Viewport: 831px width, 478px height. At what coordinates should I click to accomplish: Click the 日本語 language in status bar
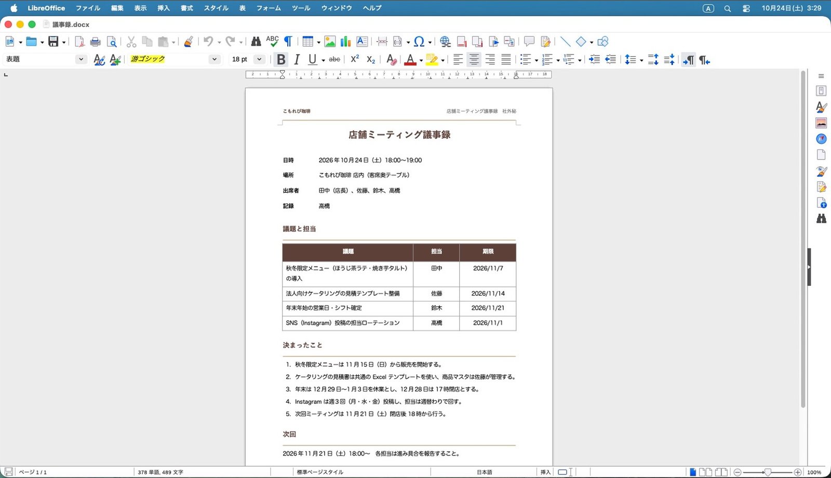pyautogui.click(x=484, y=472)
